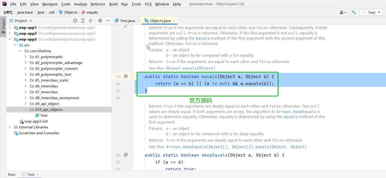The image size is (386, 178).
Task: Open the Test run configuration dropdown
Action: point(371,12)
